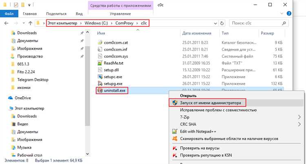
Task: Click Этот компьютер in address path
Action: click(x=62, y=23)
